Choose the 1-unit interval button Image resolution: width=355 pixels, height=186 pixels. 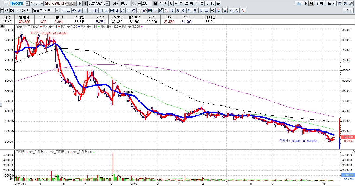[197, 4]
